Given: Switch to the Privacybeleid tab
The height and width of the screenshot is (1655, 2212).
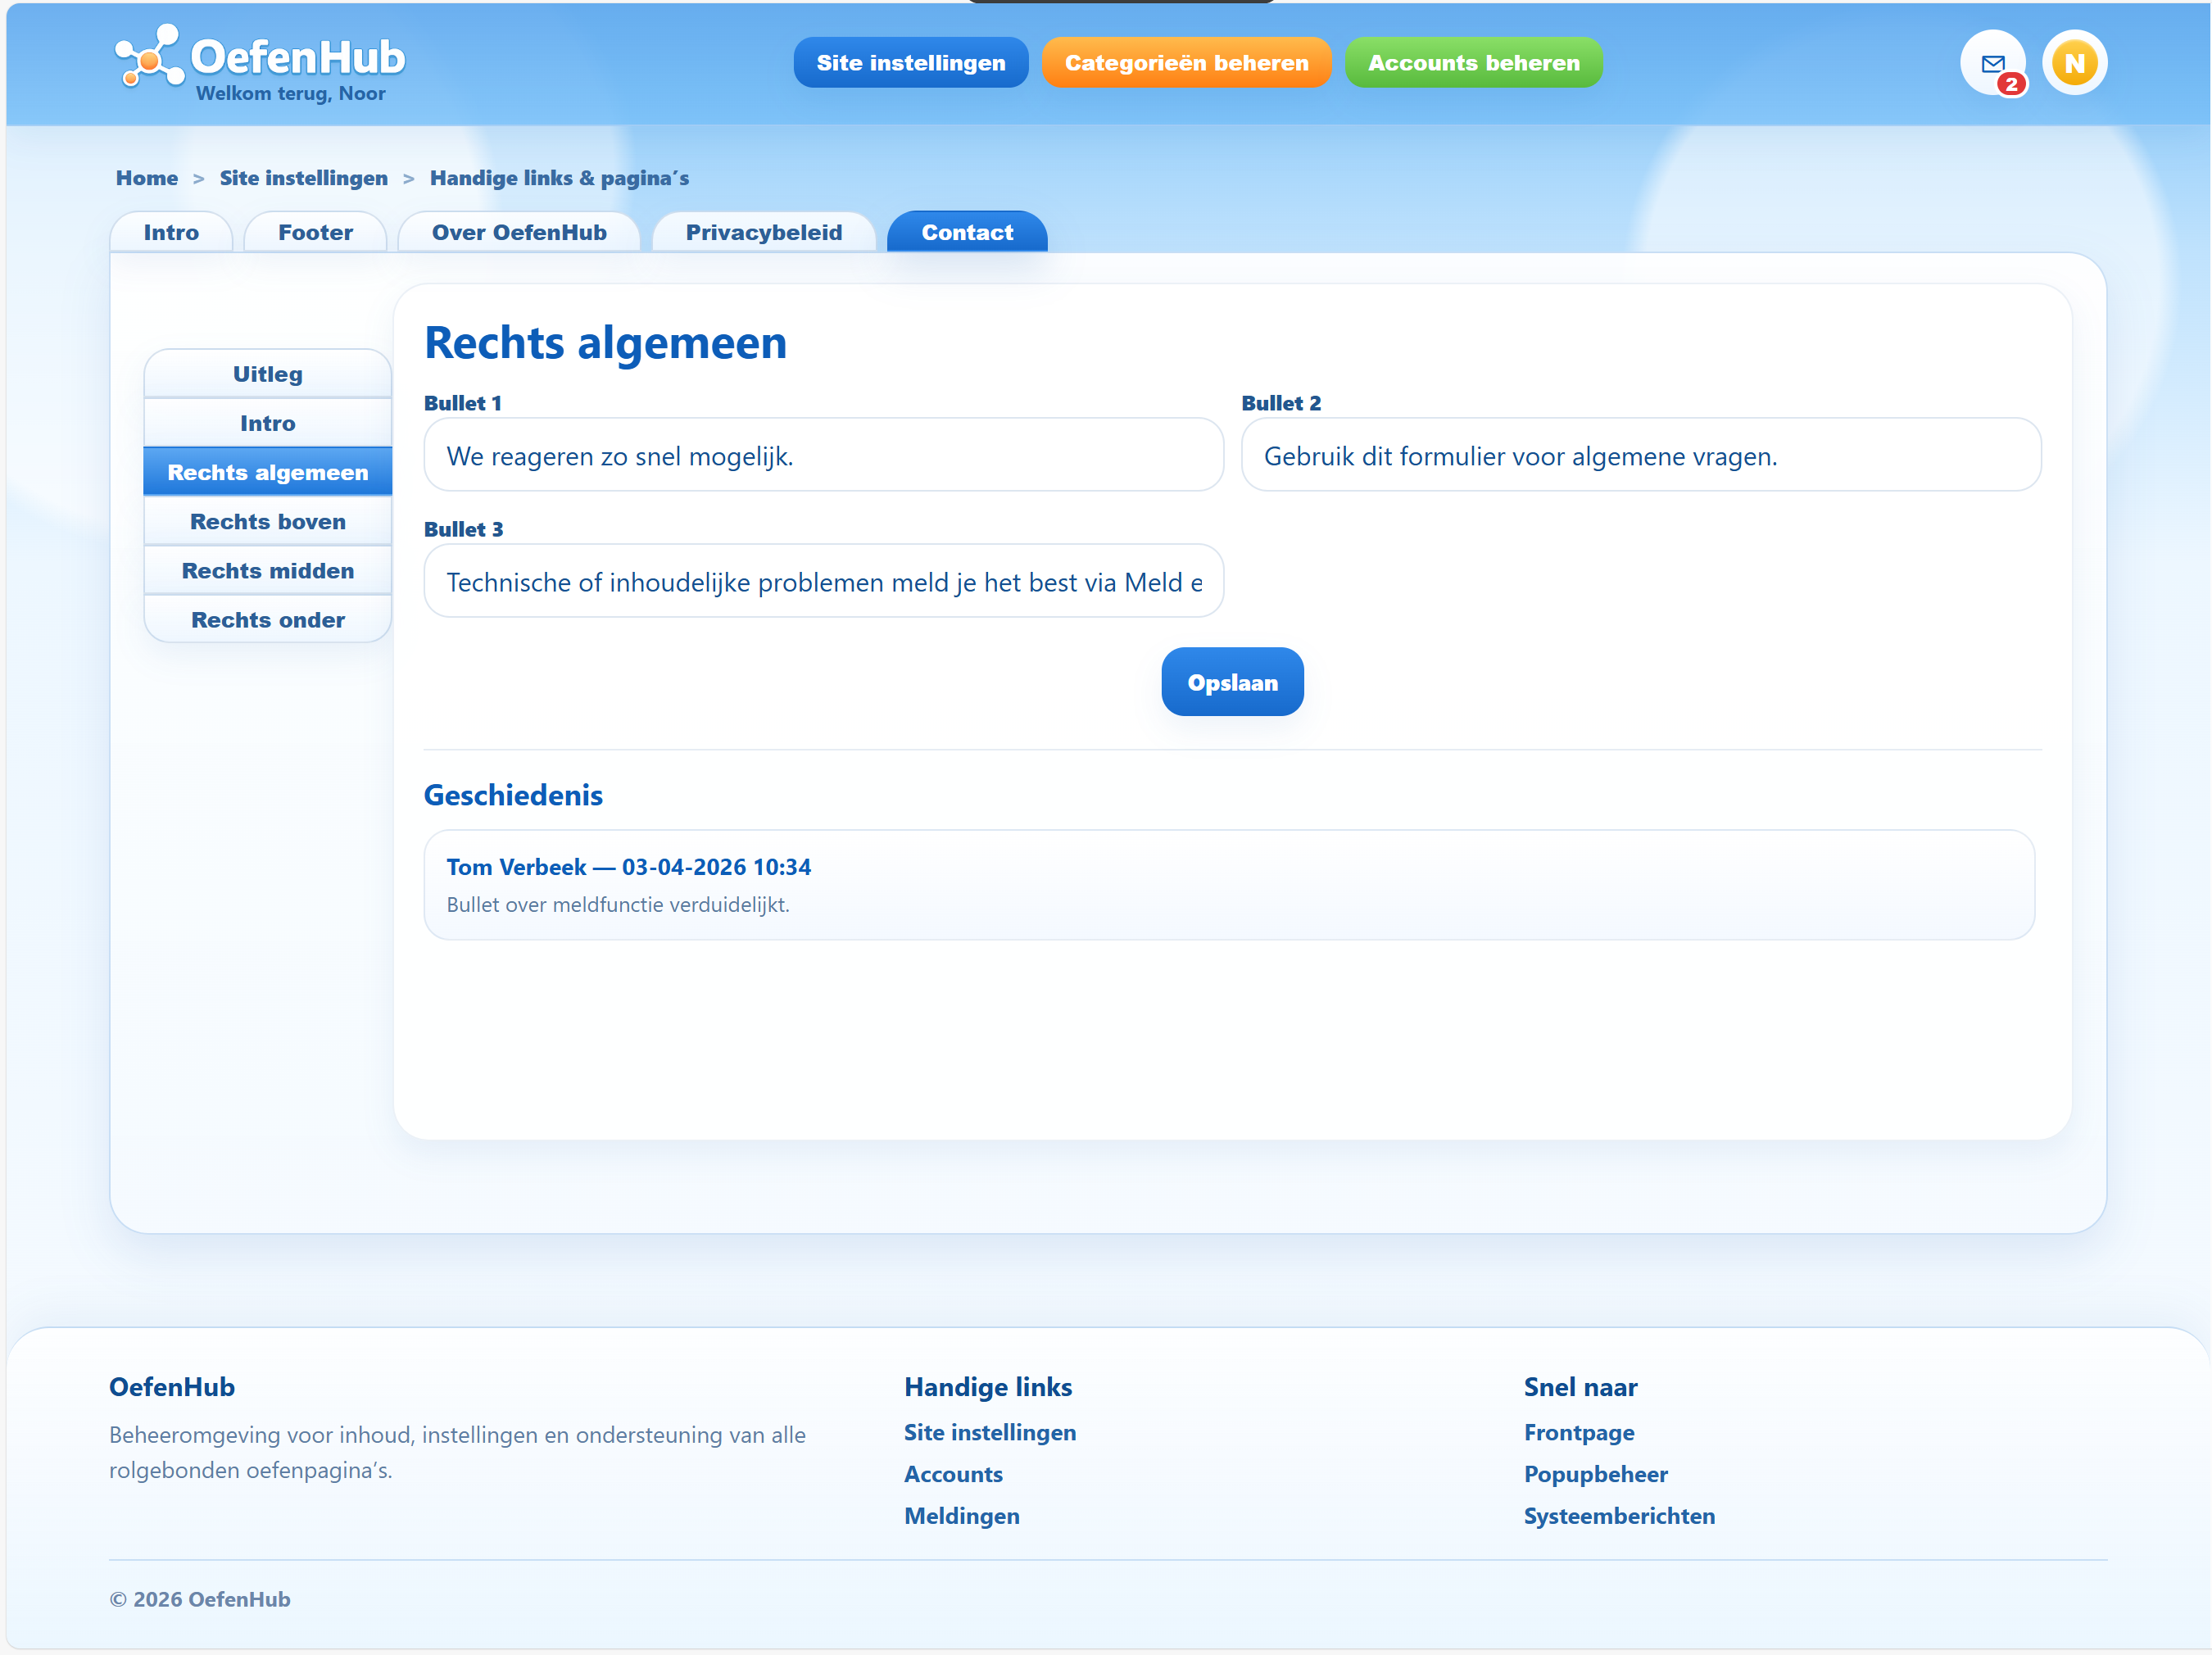Looking at the screenshot, I should point(764,232).
